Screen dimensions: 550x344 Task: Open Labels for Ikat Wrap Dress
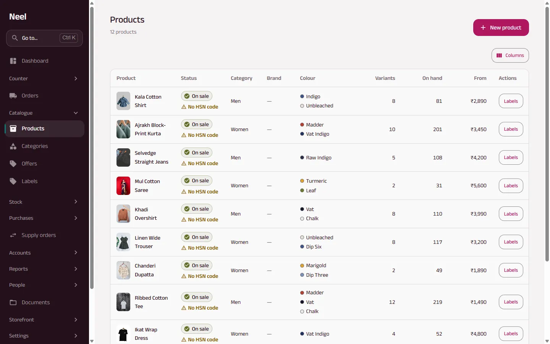tap(511, 334)
